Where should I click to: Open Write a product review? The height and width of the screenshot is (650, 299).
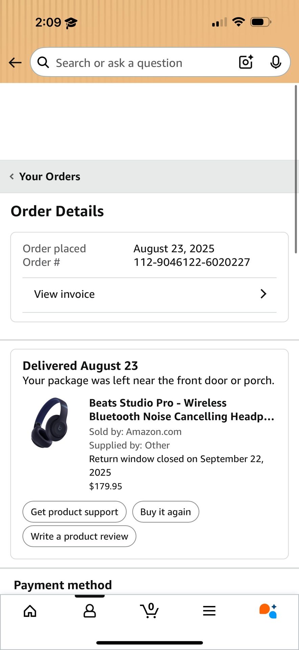(79, 536)
